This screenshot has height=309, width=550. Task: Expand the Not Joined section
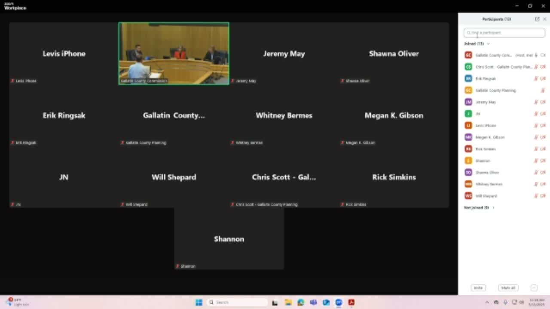(493, 208)
